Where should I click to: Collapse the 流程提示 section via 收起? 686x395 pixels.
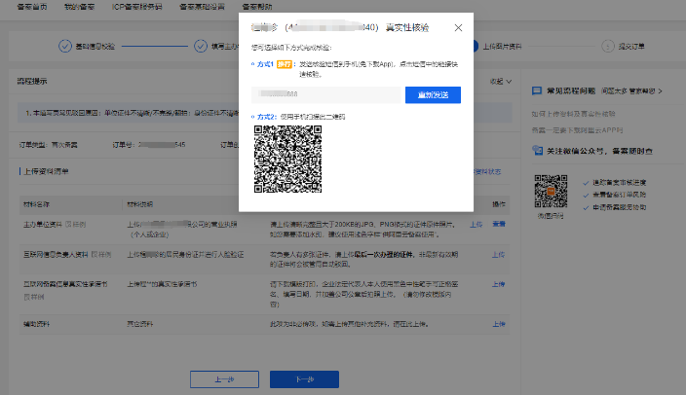[x=501, y=82]
